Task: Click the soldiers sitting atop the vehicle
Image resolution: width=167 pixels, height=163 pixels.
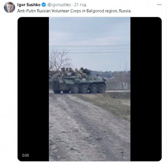Action: point(74,72)
